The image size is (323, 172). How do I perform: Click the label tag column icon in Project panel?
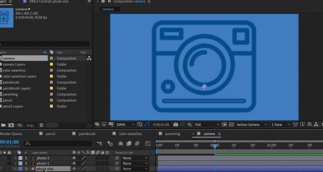click(51, 52)
